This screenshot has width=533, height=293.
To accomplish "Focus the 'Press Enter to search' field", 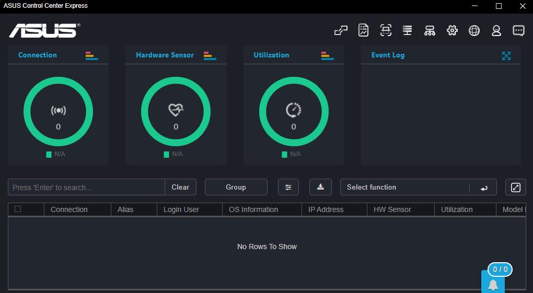I will [x=86, y=187].
